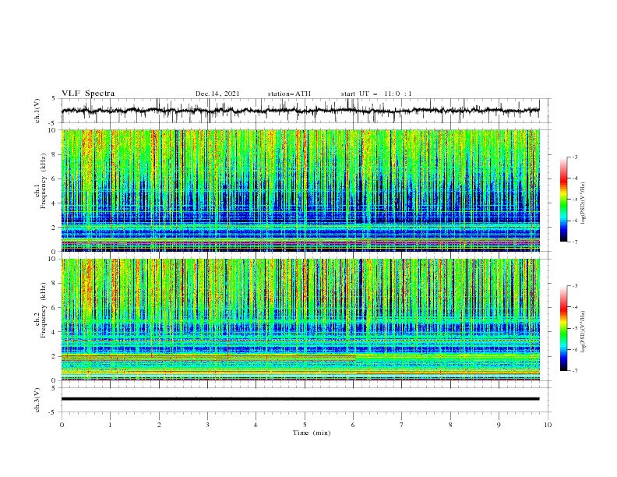Click the ch.1 PSD color scale bar
The width and height of the screenshot is (617, 477).
(x=564, y=200)
